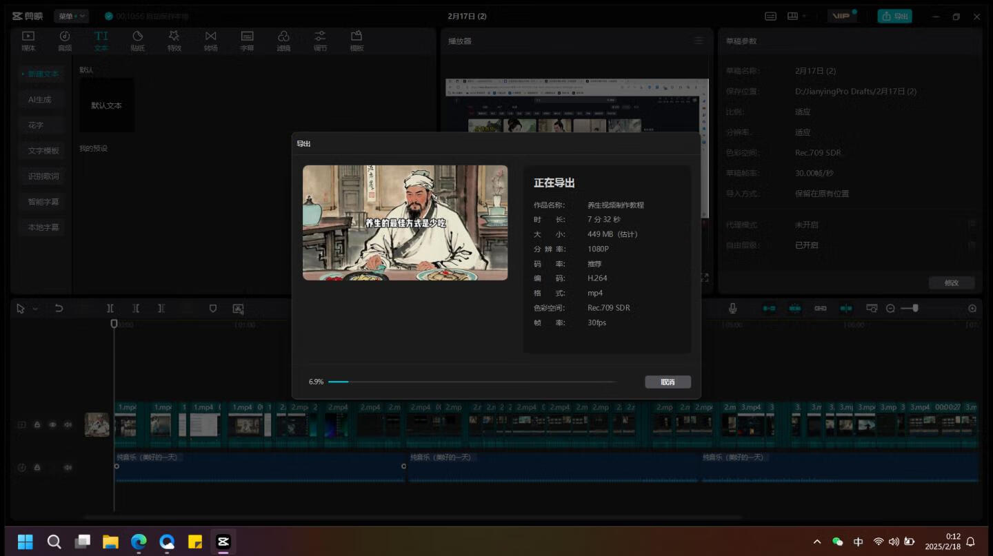The height and width of the screenshot is (556, 993).
Task: Select the 转场 transitions icon
Action: click(210, 41)
